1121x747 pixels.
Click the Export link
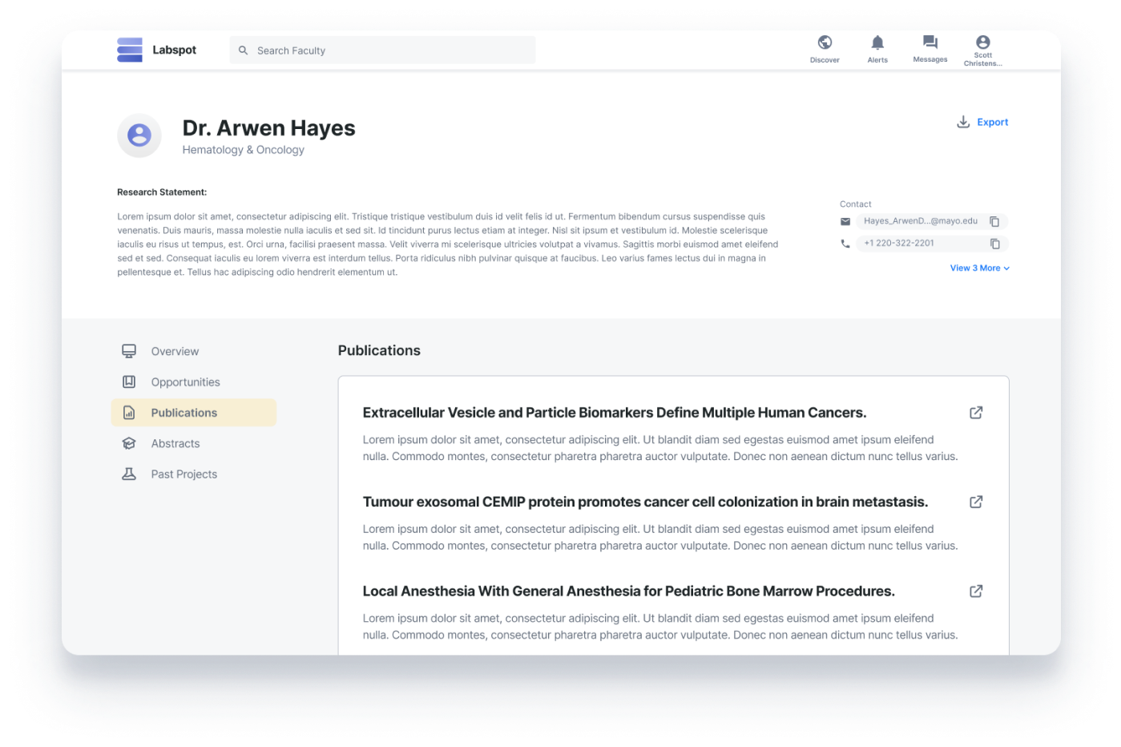click(x=992, y=122)
